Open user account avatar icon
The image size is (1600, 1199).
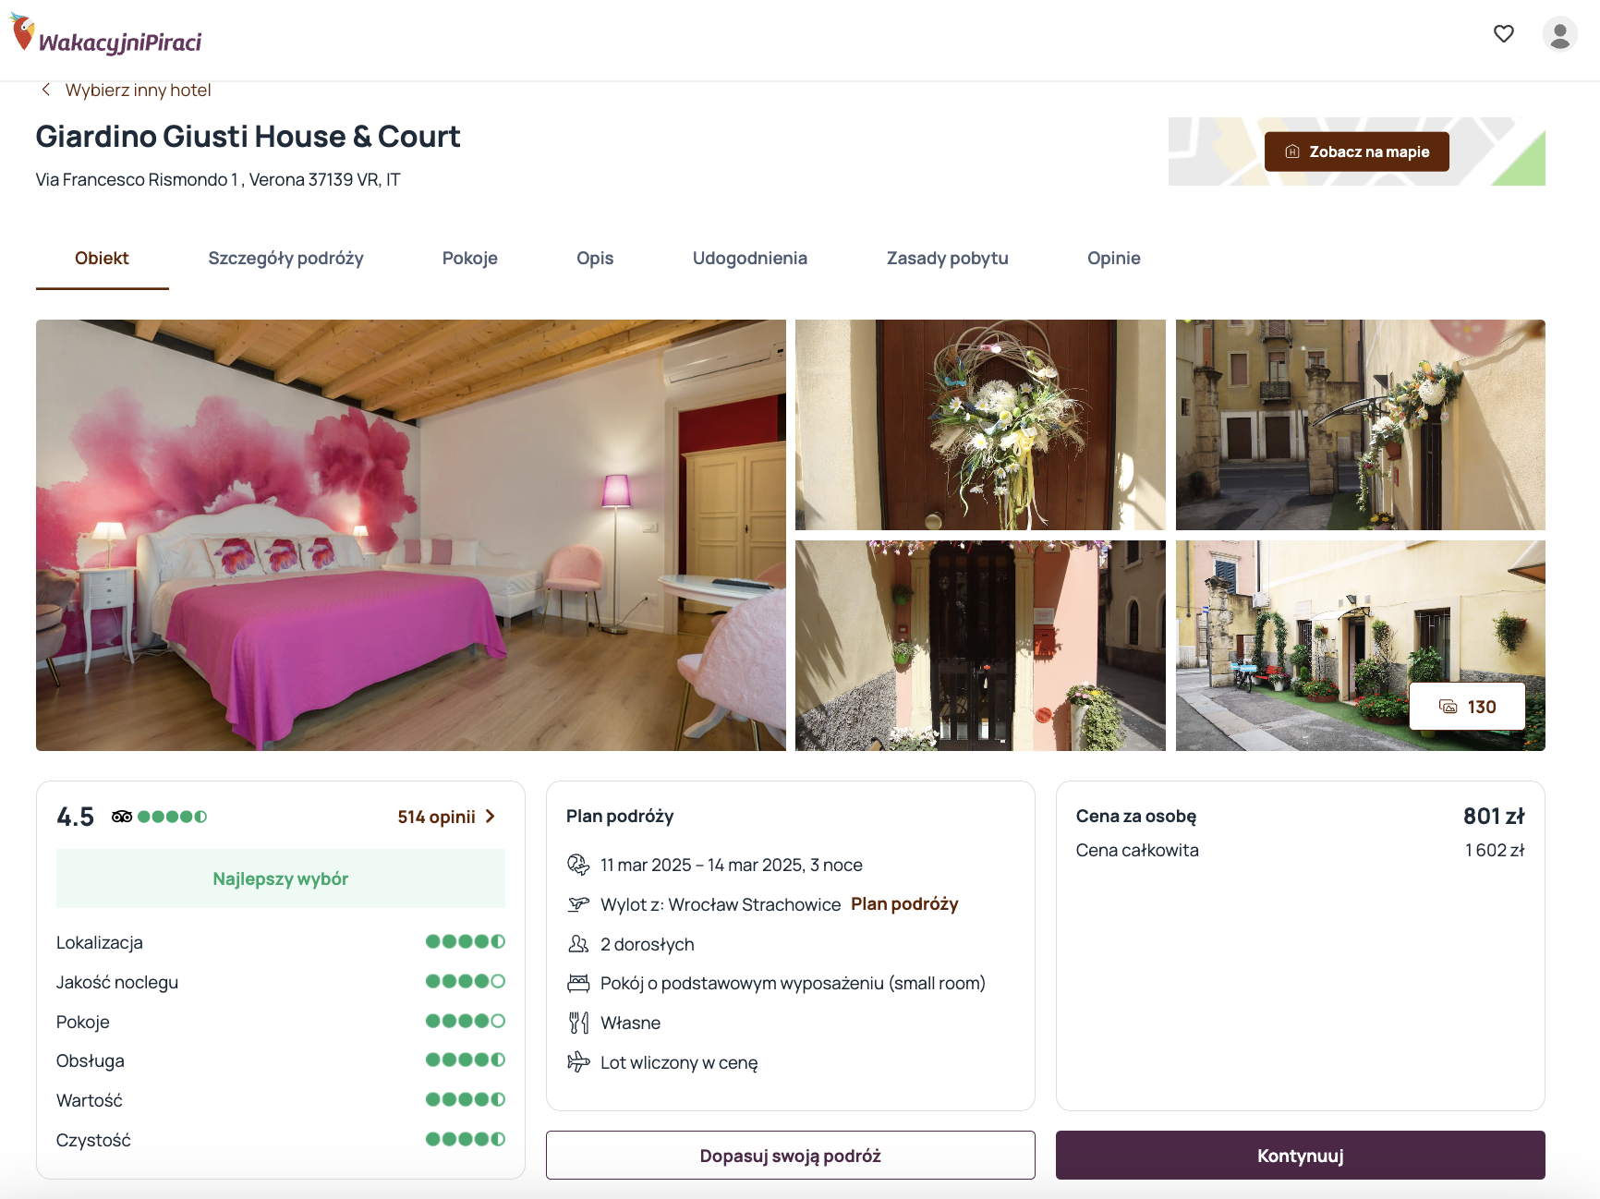[1560, 34]
